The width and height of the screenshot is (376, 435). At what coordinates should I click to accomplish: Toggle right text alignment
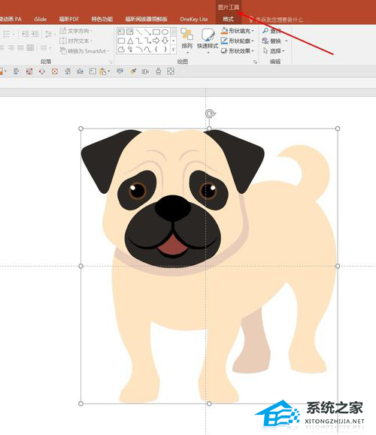click(11, 48)
